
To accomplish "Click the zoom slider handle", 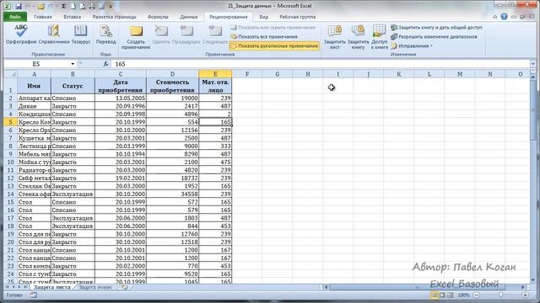I will (x=500, y=295).
